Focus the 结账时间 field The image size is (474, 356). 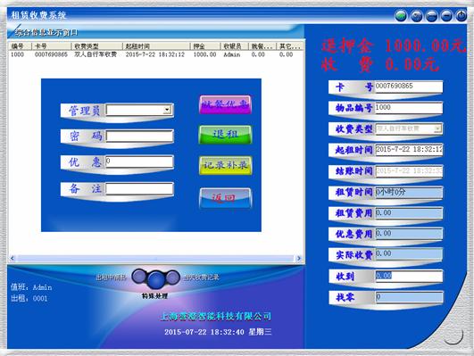[409, 170]
